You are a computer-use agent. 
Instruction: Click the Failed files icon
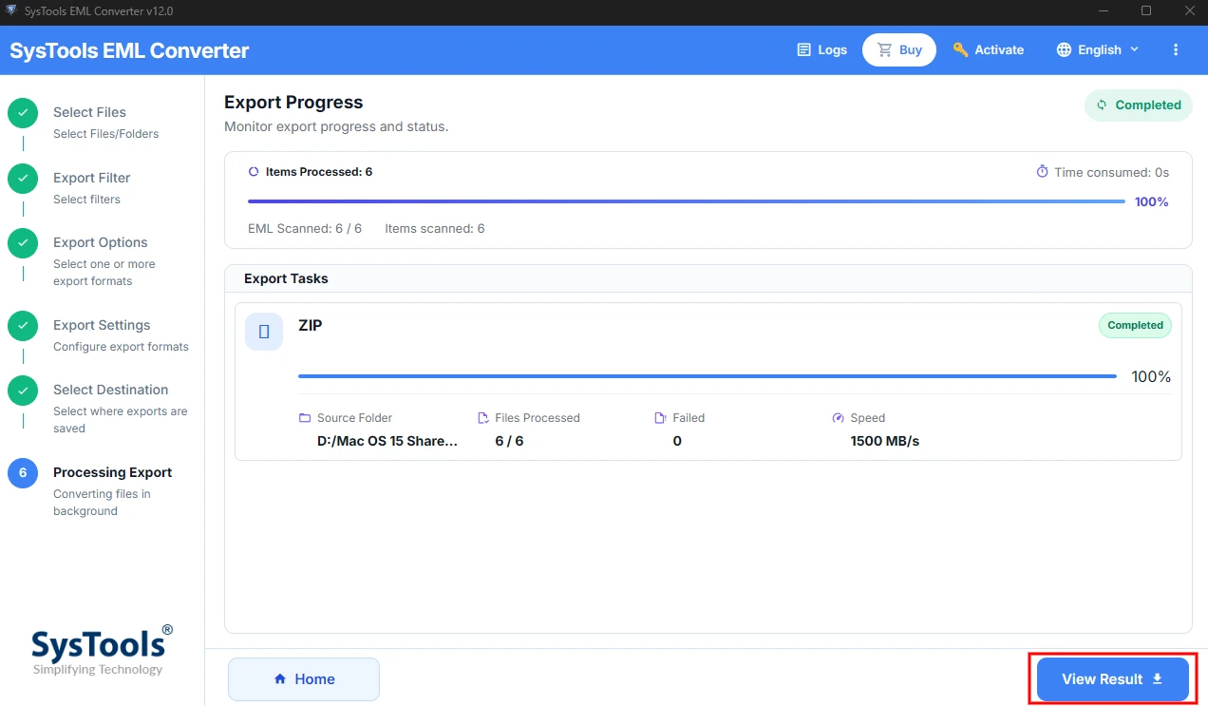coord(661,418)
